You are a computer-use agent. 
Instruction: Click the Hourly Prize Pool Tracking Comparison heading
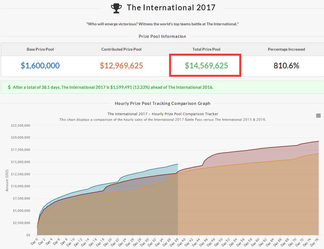162,103
